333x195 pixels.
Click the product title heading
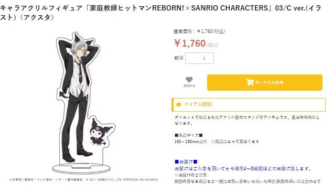(160, 13)
